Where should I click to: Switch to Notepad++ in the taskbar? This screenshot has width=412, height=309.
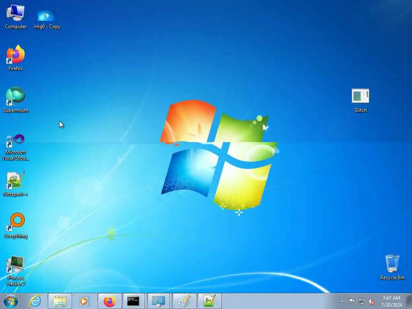coord(209,301)
